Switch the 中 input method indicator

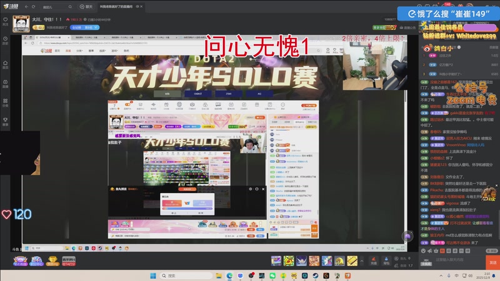pyautogui.click(x=457, y=275)
